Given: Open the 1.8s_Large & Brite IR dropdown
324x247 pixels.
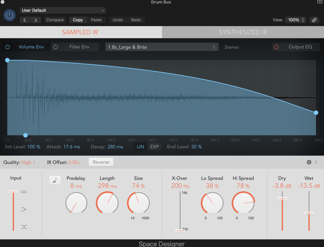Looking at the screenshot, I should point(162,47).
